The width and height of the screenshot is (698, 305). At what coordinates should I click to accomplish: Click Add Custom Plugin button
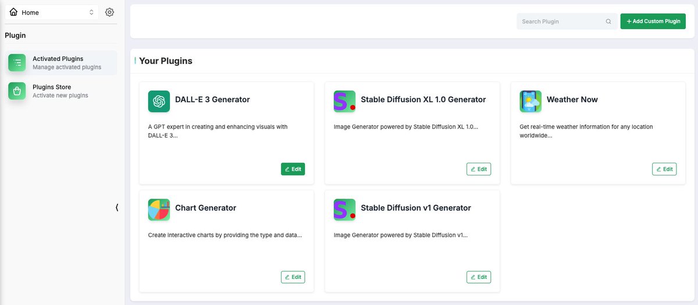pyautogui.click(x=653, y=21)
